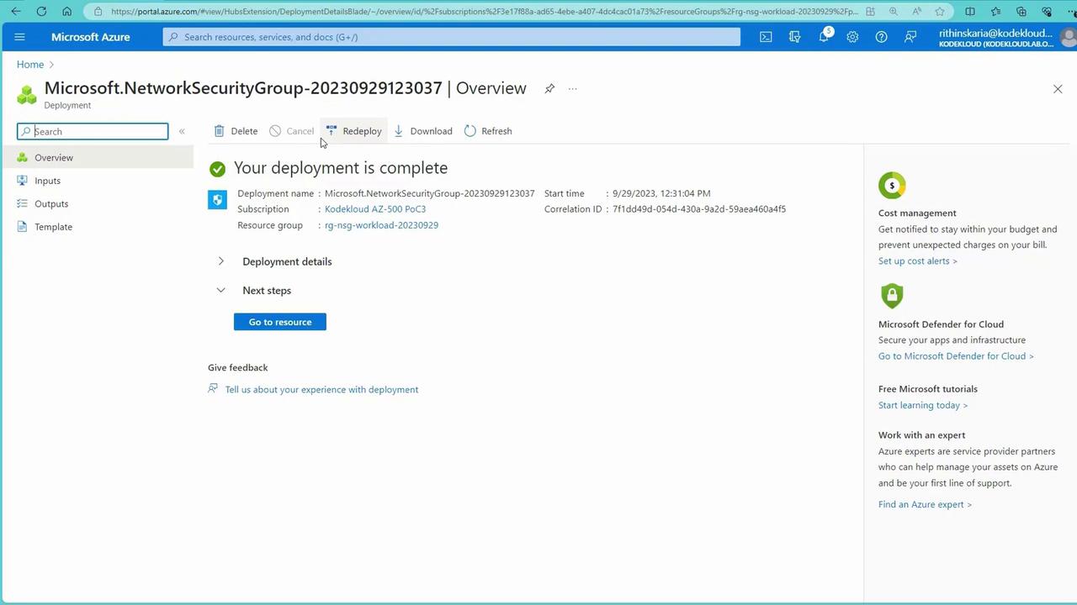Click the Microsoft Defender shield icon
Screen dimensions: 1077x605
tap(892, 296)
